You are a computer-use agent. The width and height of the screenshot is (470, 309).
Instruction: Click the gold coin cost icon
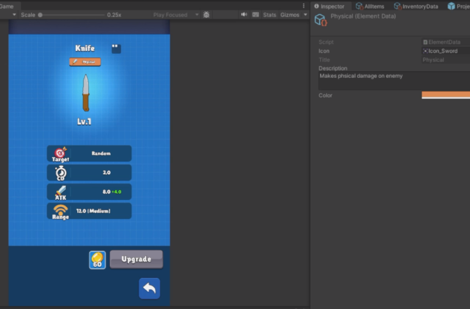pyautogui.click(x=97, y=259)
